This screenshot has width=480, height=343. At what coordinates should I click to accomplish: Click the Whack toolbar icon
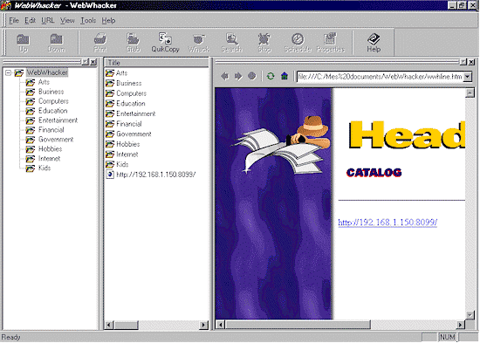click(x=199, y=43)
